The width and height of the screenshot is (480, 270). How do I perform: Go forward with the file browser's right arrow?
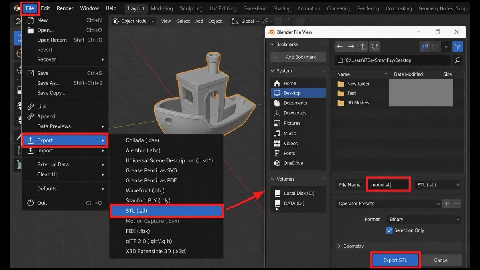click(351, 46)
